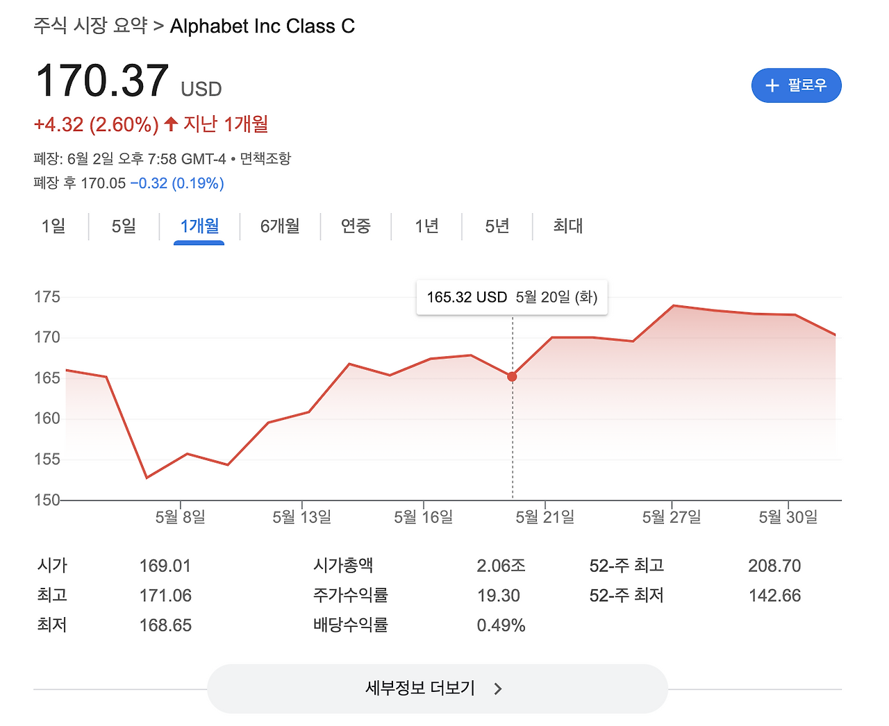Select the 6개월 chart period
Screen dimensions: 889x726
pyautogui.click(x=279, y=226)
